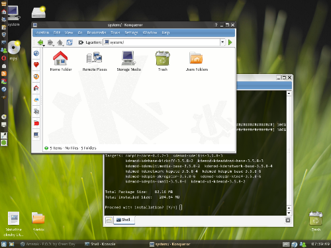Open the Settings menu

[131, 32]
